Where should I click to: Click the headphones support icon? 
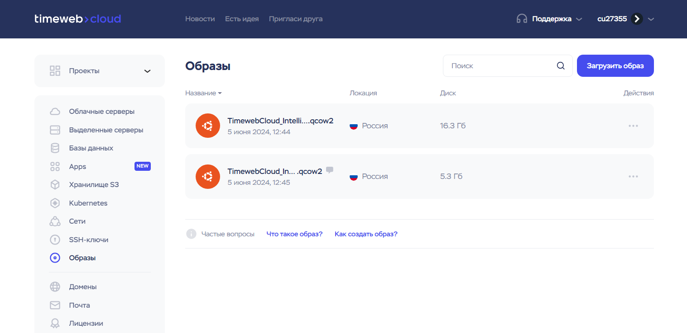[x=522, y=19]
